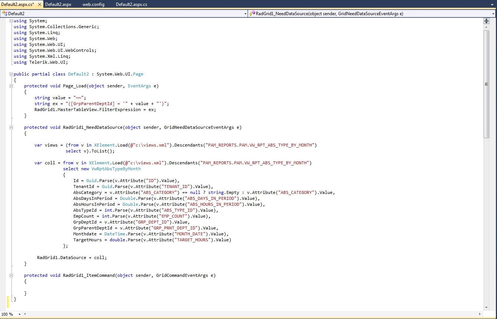
Task: Click the AbsDaysInPeriod assignment line
Action: click(x=167, y=198)
